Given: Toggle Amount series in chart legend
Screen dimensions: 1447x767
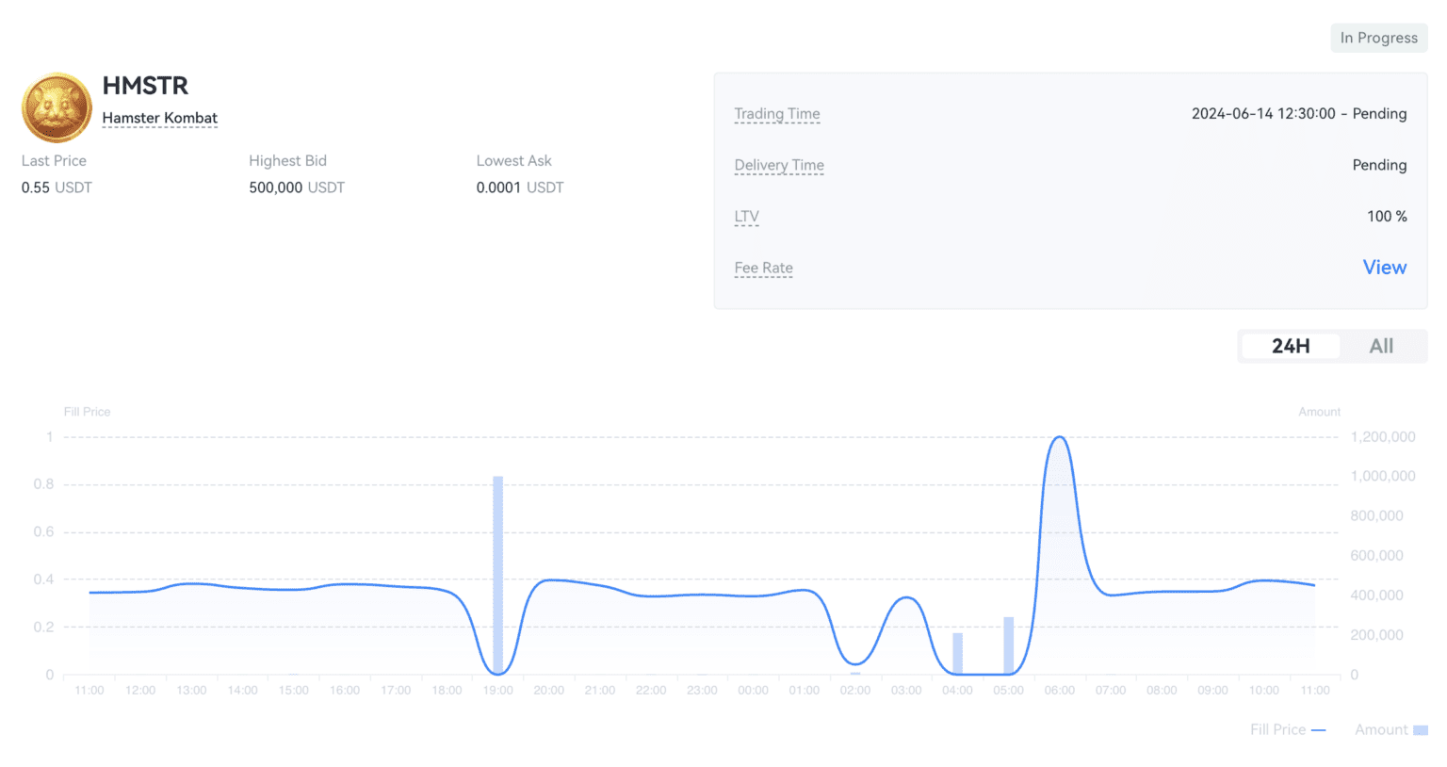Looking at the screenshot, I should pos(1390,729).
